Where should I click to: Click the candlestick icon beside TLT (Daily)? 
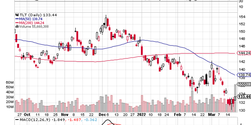(16, 14)
